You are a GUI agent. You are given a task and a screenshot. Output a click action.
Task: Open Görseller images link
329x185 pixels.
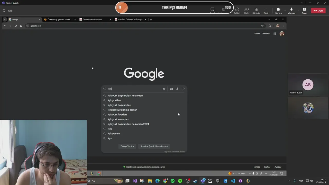[x=266, y=34]
